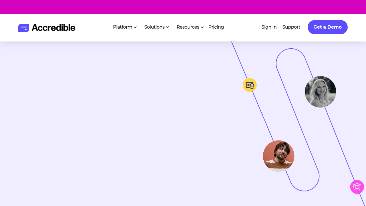
Task: Click the yellow certificate icon
Action: tap(250, 85)
